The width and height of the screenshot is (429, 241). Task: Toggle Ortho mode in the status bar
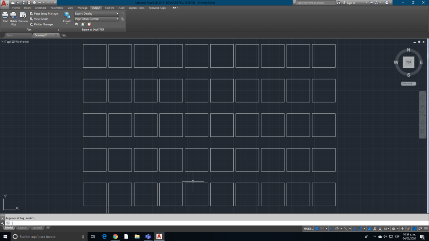coord(331,229)
